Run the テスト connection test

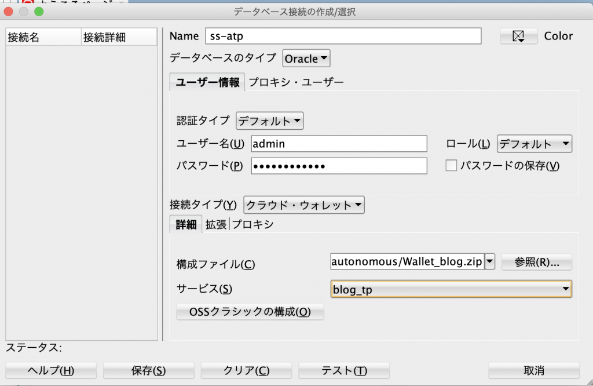(x=344, y=370)
